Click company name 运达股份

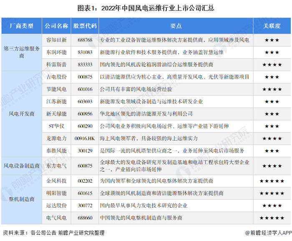[x=56, y=206]
